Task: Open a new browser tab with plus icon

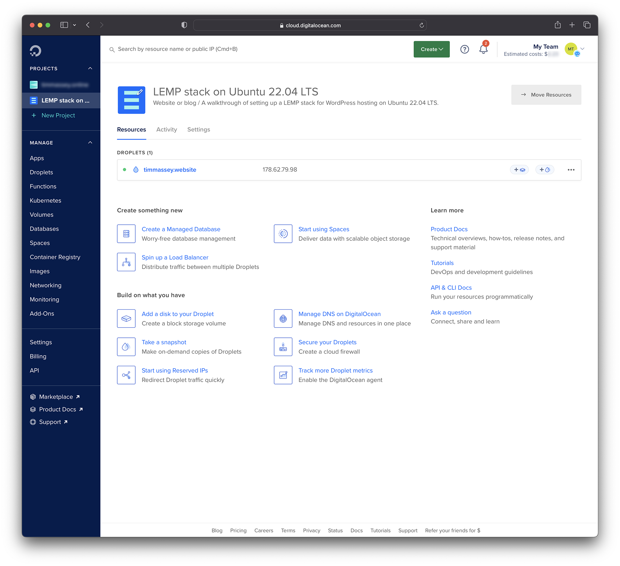Action: [572, 25]
